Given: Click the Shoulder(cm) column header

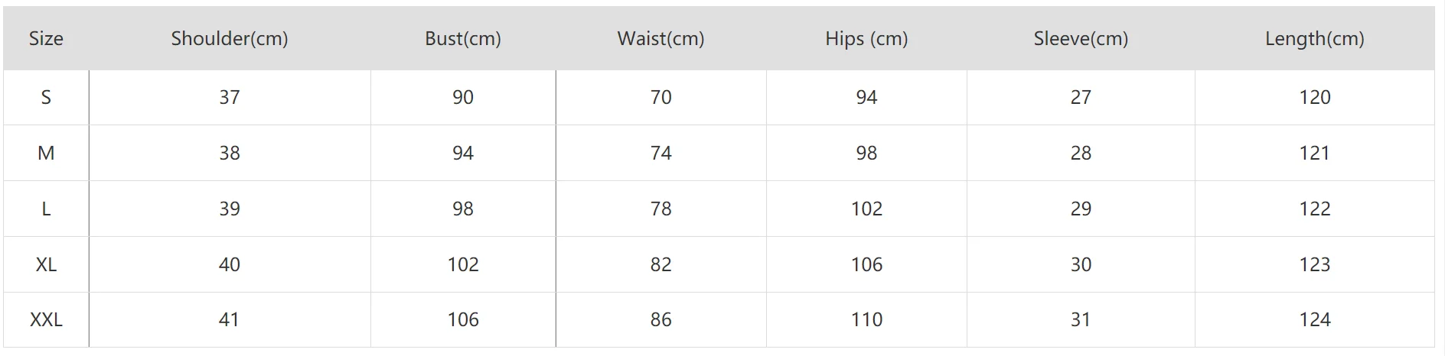Looking at the screenshot, I should click(x=230, y=39).
